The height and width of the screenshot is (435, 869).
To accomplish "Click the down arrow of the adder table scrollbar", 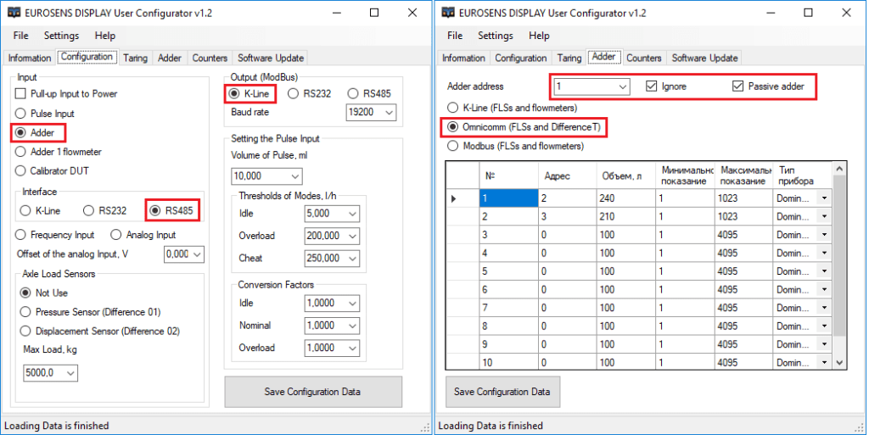I will [839, 361].
